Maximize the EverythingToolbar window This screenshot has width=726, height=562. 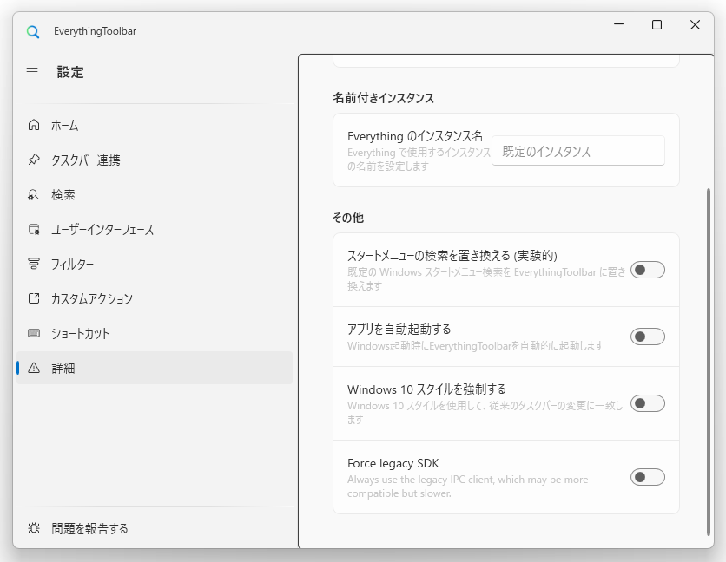[x=657, y=24]
